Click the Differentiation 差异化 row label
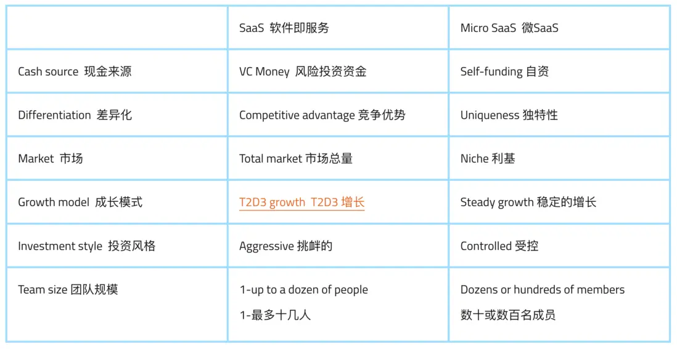Viewport: 677px width, 349px height. tap(75, 116)
